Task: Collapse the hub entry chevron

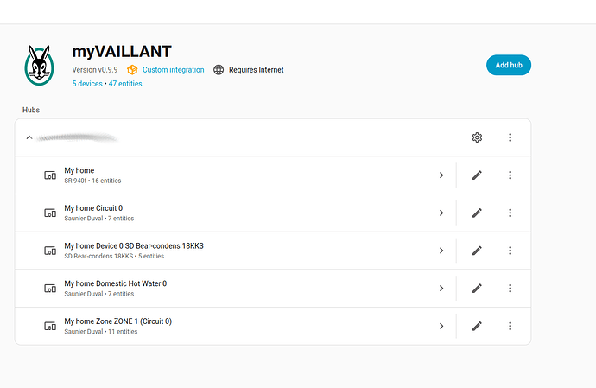Action: [29, 137]
